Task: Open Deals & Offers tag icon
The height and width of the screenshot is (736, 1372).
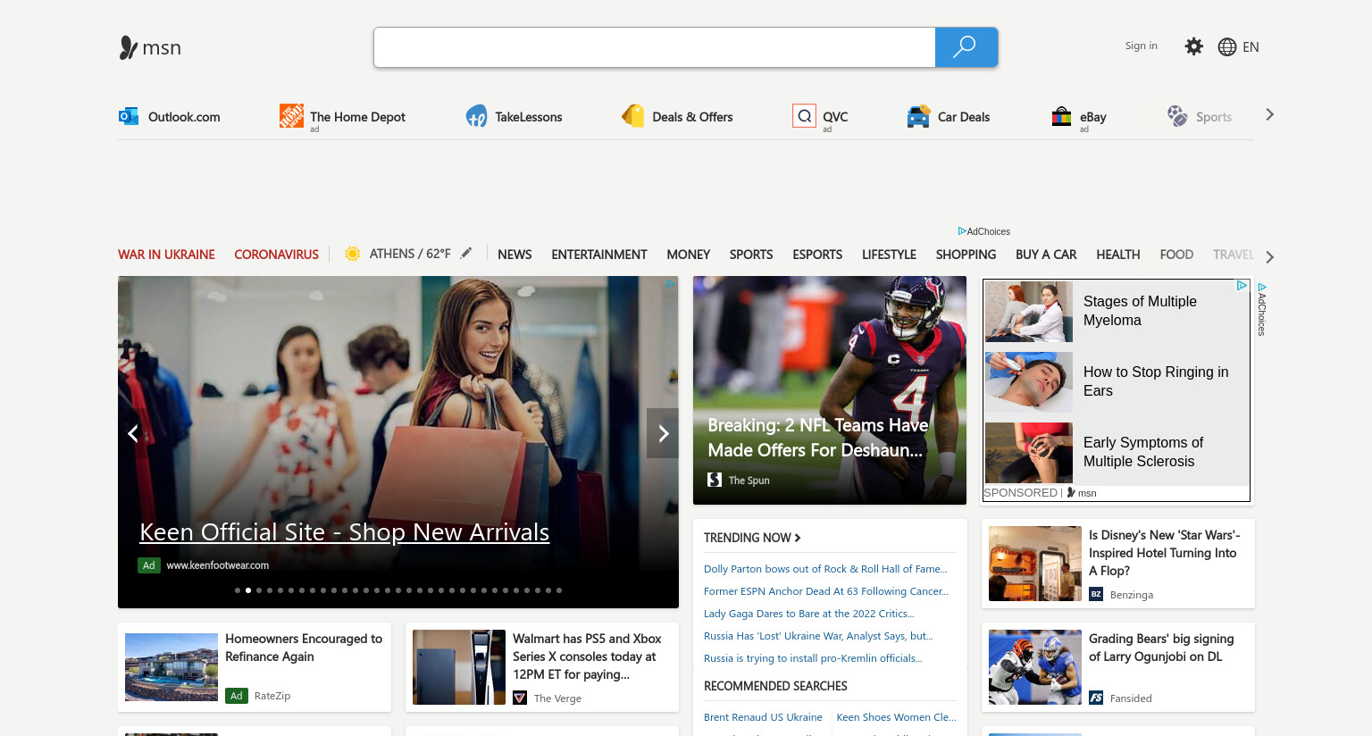Action: [632, 116]
